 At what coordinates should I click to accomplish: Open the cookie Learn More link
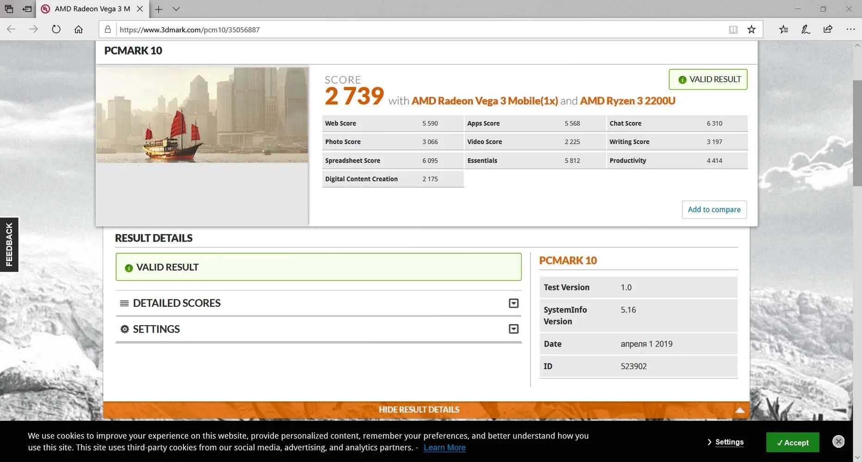(x=444, y=448)
